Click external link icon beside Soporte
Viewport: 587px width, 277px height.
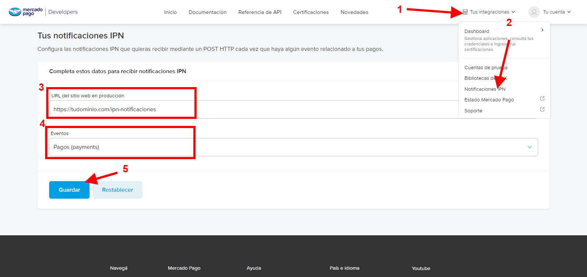coord(542,110)
